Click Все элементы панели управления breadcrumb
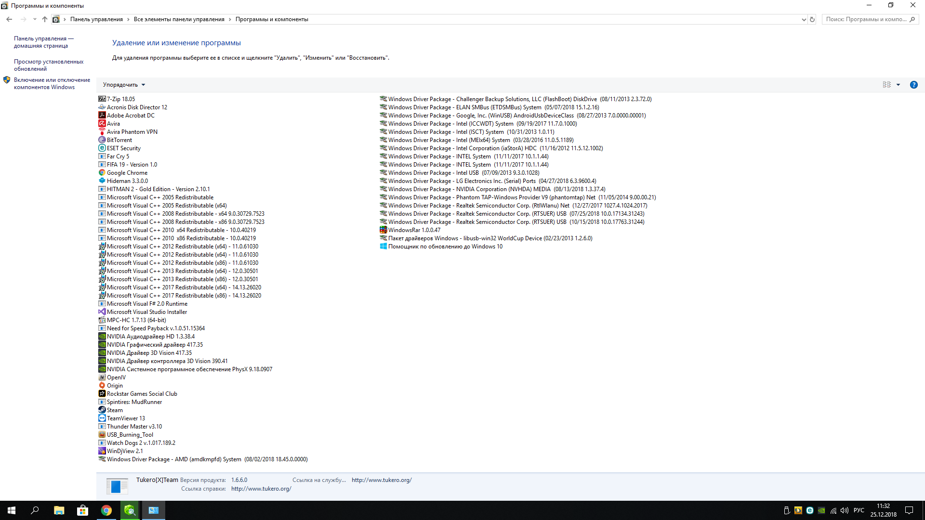This screenshot has width=925, height=520. [179, 19]
